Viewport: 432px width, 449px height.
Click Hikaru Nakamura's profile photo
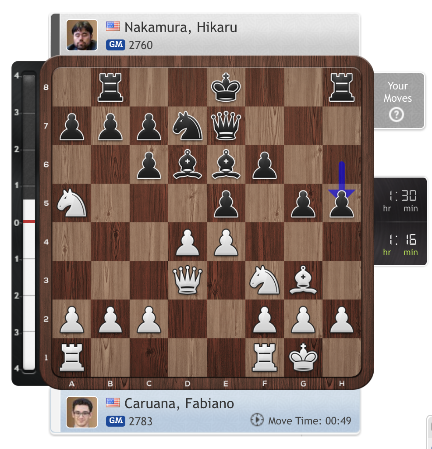(x=82, y=35)
